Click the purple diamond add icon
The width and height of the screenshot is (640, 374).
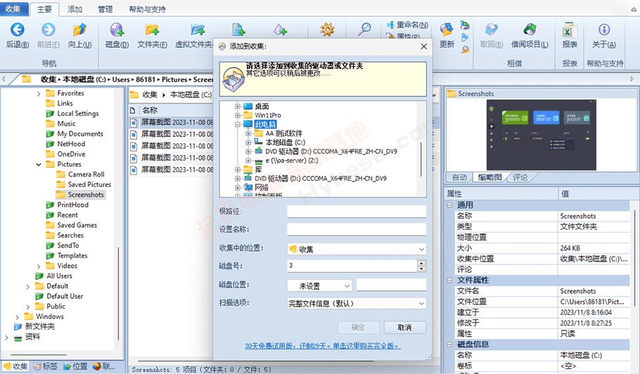(x=280, y=30)
